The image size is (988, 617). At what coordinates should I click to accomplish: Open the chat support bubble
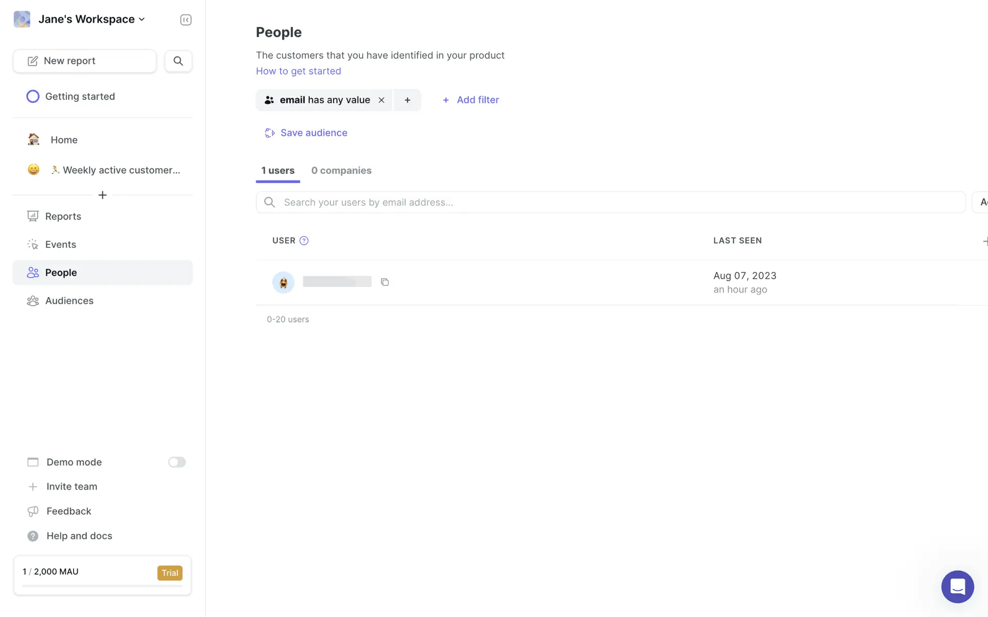pos(957,587)
